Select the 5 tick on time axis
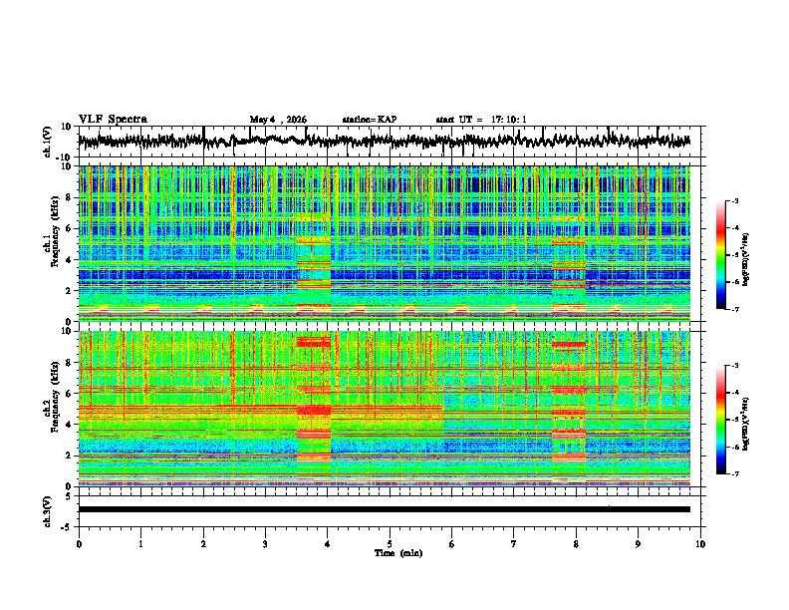Image resolution: width=789 pixels, height=610 pixels. (390, 544)
